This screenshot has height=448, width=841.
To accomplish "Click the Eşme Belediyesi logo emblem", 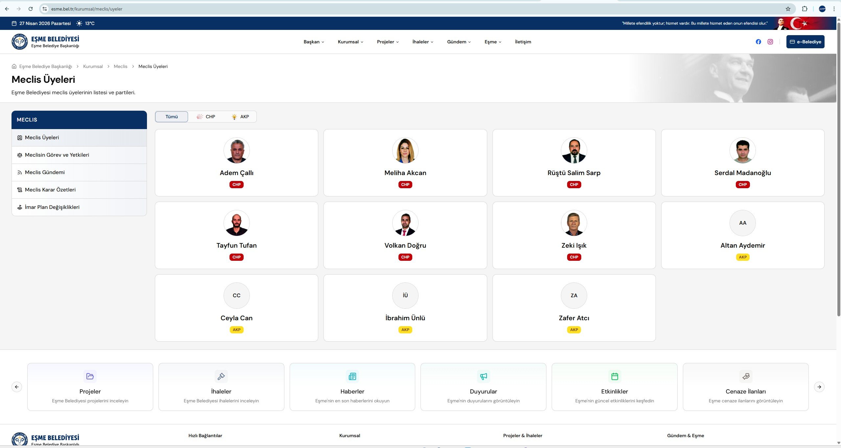I will point(20,42).
